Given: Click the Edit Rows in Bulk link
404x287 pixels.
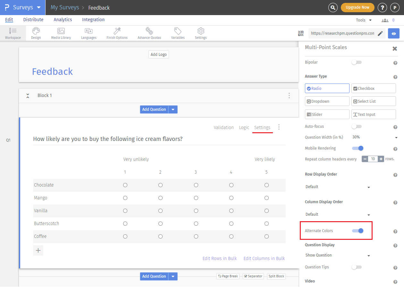Looking at the screenshot, I should pos(220,258).
